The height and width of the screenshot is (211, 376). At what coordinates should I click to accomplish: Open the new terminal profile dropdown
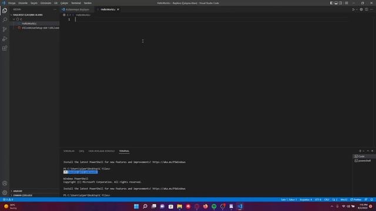pyautogui.click(x=364, y=151)
